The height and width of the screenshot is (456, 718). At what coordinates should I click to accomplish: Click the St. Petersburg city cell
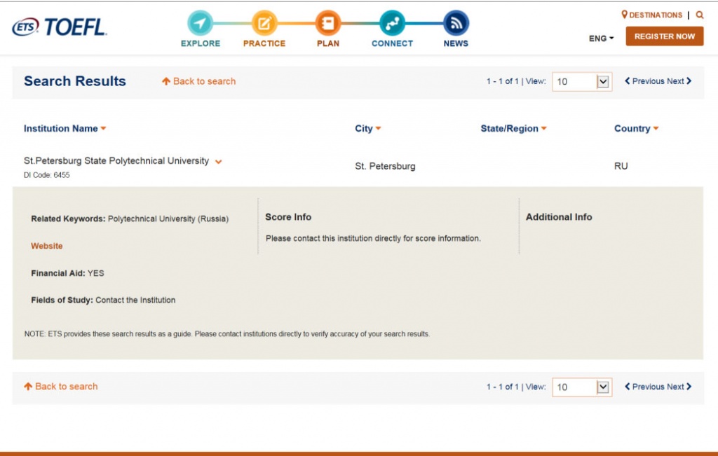[x=385, y=166]
